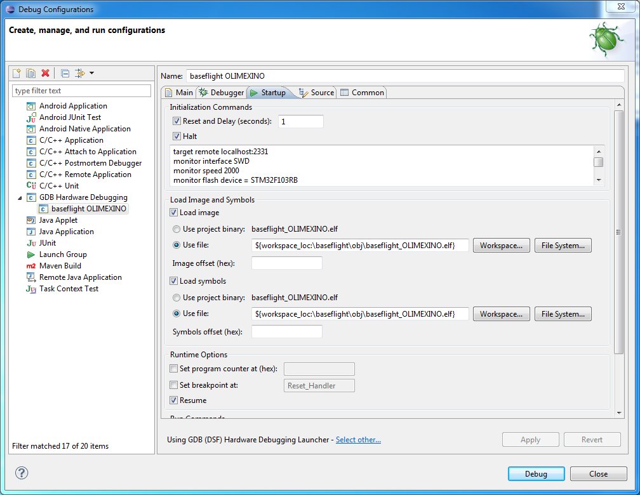The width and height of the screenshot is (640, 495).
Task: Click the Image offset hex input field
Action: (287, 263)
